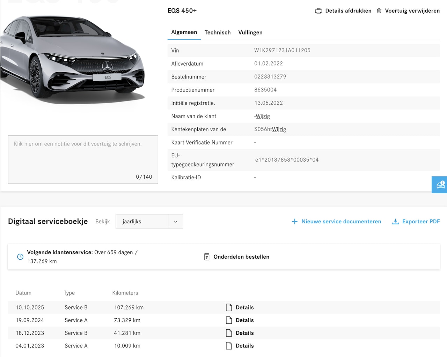Click Wijzig next to Naam van de klant
This screenshot has height=357, width=447.
[263, 116]
